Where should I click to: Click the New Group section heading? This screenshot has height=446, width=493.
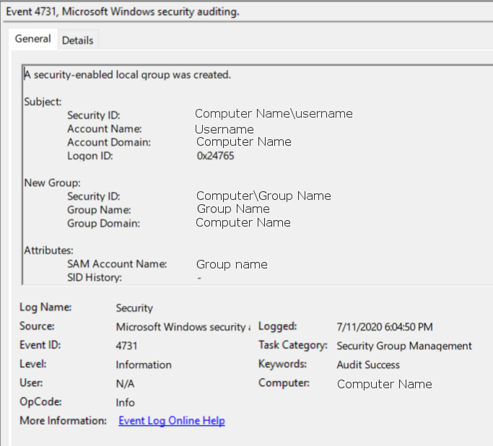(52, 183)
